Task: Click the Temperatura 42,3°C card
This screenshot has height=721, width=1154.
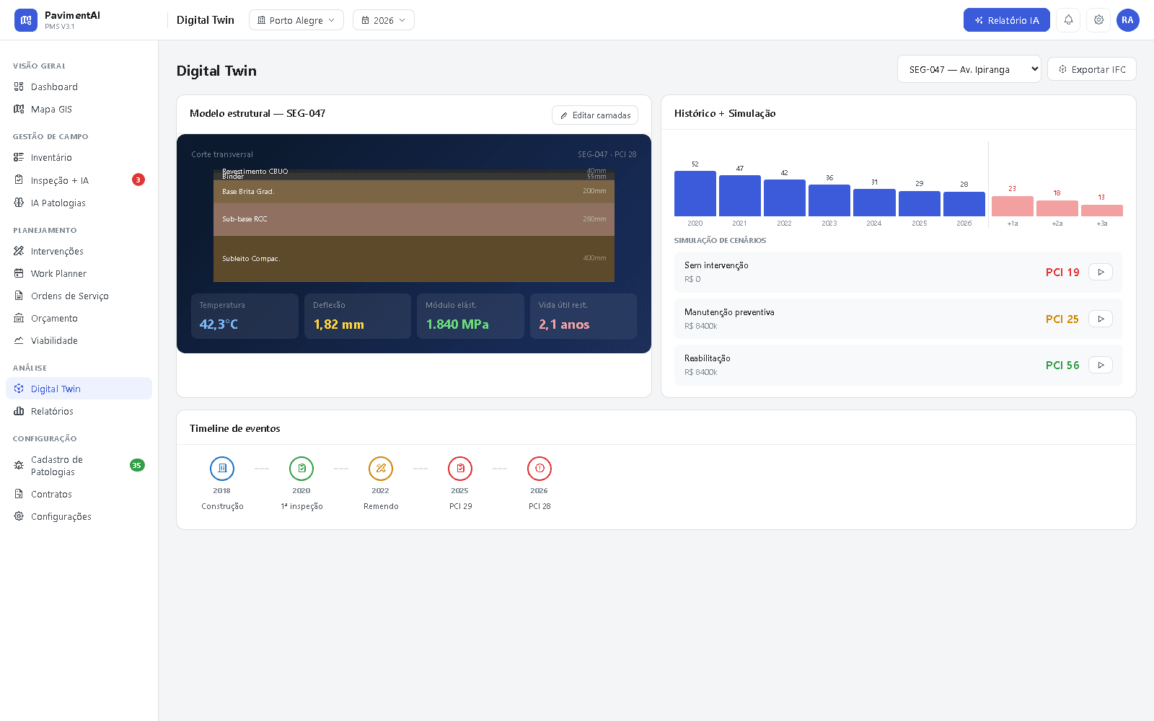Action: click(245, 316)
